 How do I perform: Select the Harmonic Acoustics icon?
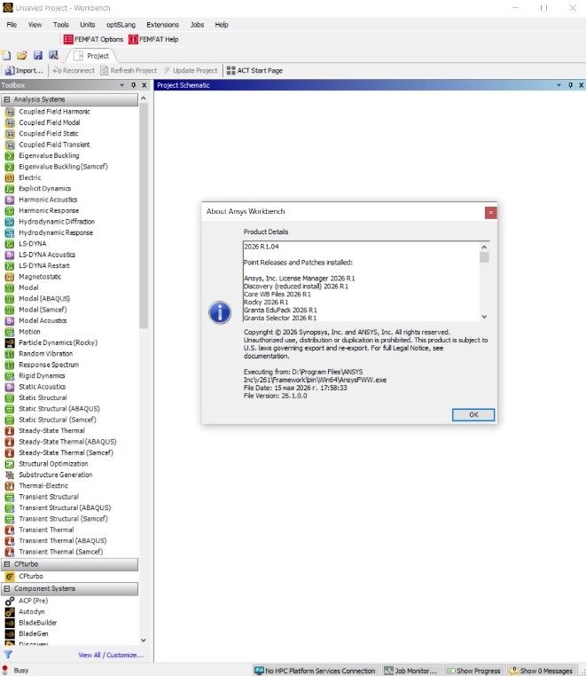[10, 200]
